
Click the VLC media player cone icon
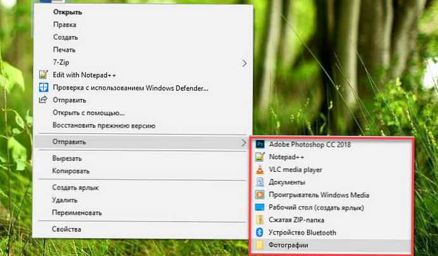click(x=260, y=169)
